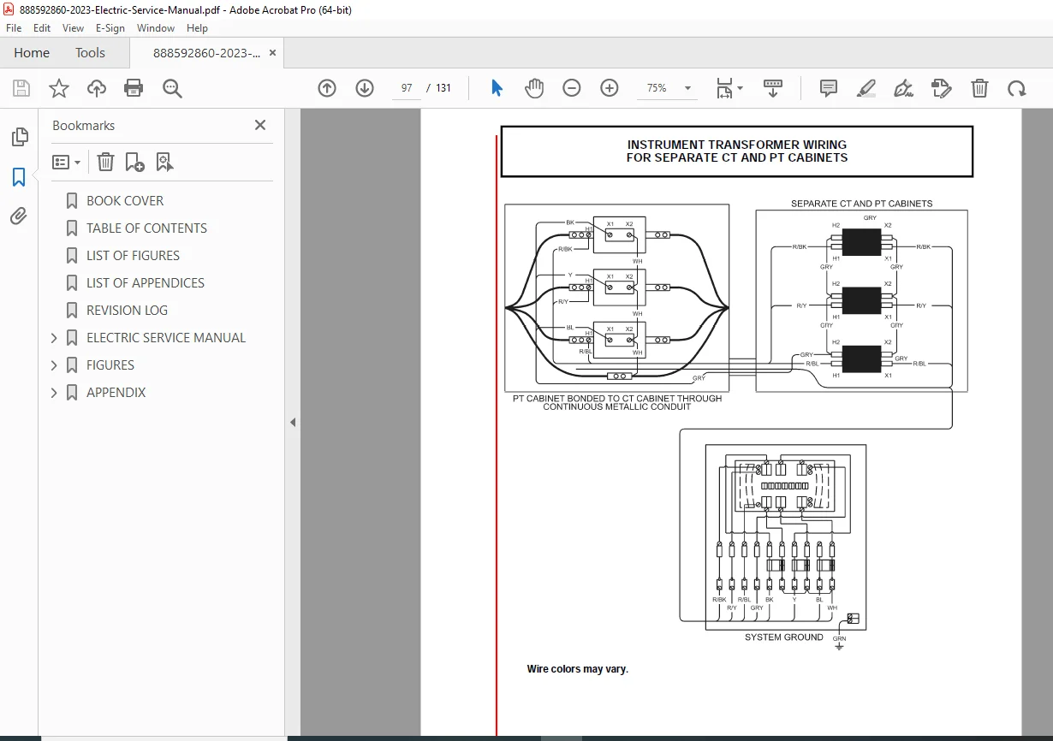
Task: Open the E-Sign menu
Action: click(x=110, y=28)
